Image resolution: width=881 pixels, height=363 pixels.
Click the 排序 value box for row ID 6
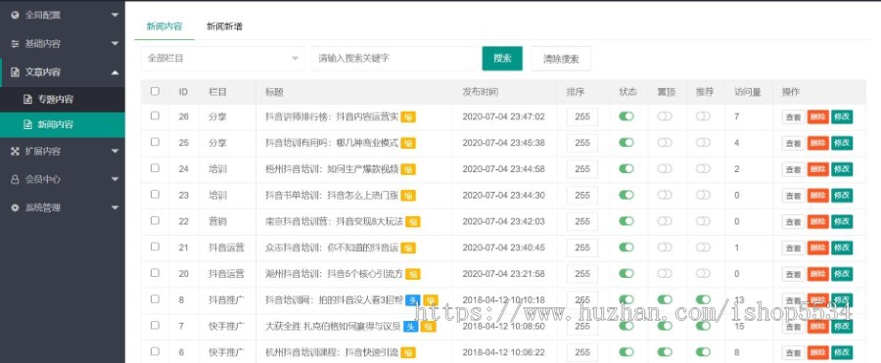[582, 352]
